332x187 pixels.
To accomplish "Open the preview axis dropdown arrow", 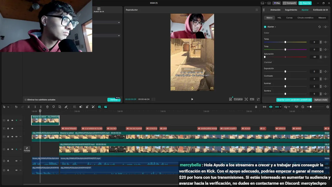I will [289, 107].
